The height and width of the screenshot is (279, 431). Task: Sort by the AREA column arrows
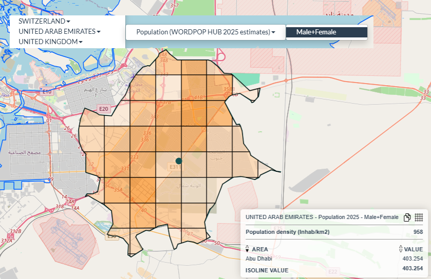pyautogui.click(x=247, y=249)
